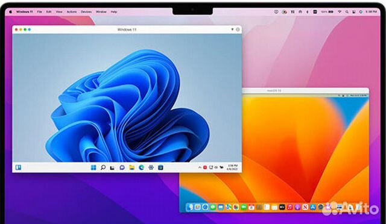This screenshot has width=386, height=224.
Task: Open the Actions menu
Action: click(72, 11)
